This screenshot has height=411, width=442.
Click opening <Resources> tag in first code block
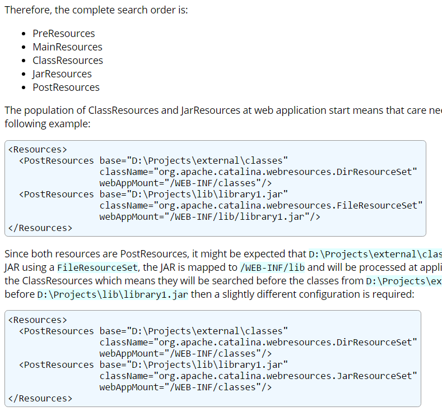coord(38,150)
